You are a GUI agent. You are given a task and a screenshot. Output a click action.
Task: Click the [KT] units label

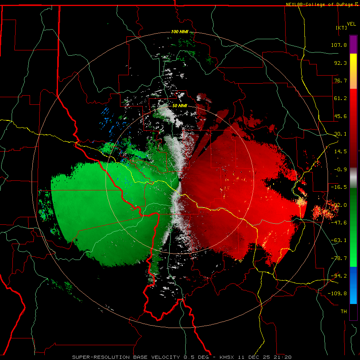click(342, 28)
